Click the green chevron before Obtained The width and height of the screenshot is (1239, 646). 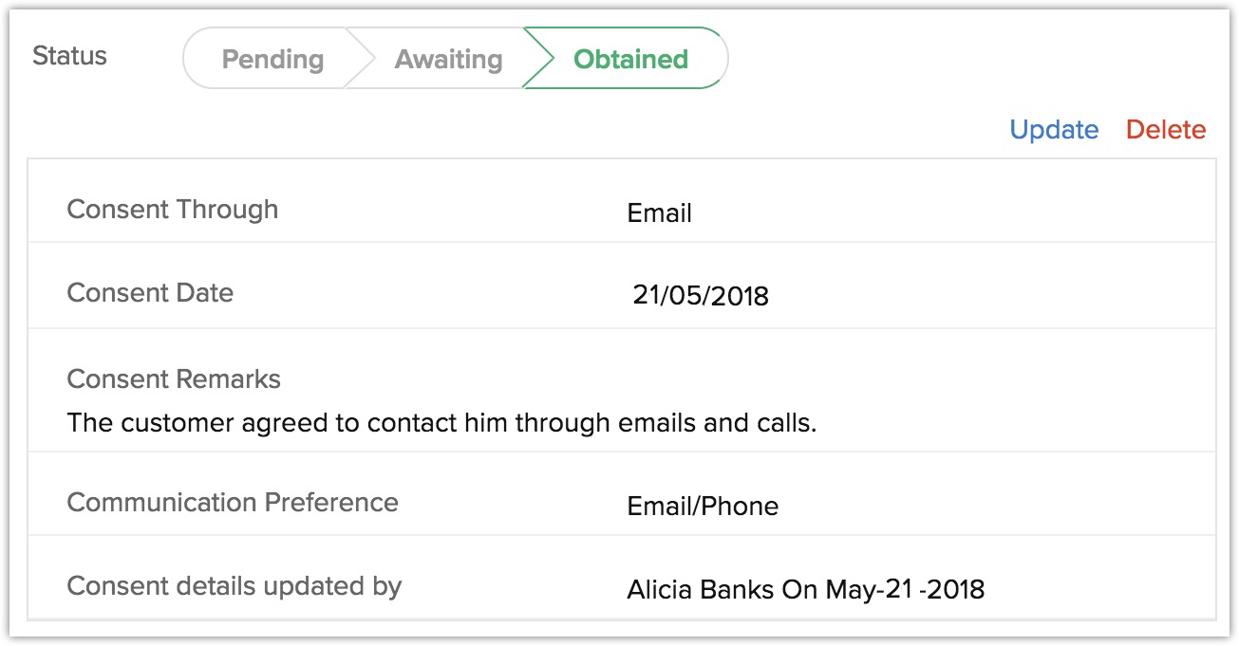[538, 59]
